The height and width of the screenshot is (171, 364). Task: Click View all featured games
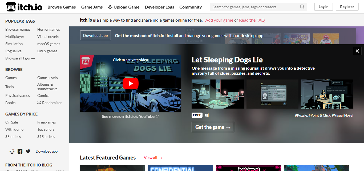[x=153, y=158]
